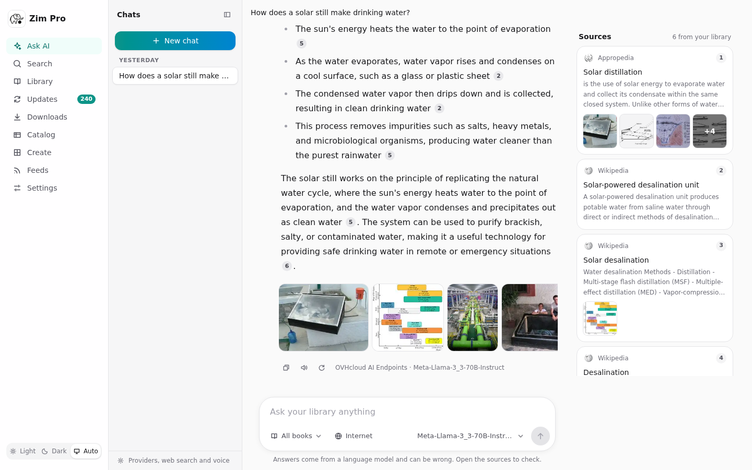This screenshot has width=752, height=470.
Task: Click citation badge 6 in the answer
Action: point(287,266)
